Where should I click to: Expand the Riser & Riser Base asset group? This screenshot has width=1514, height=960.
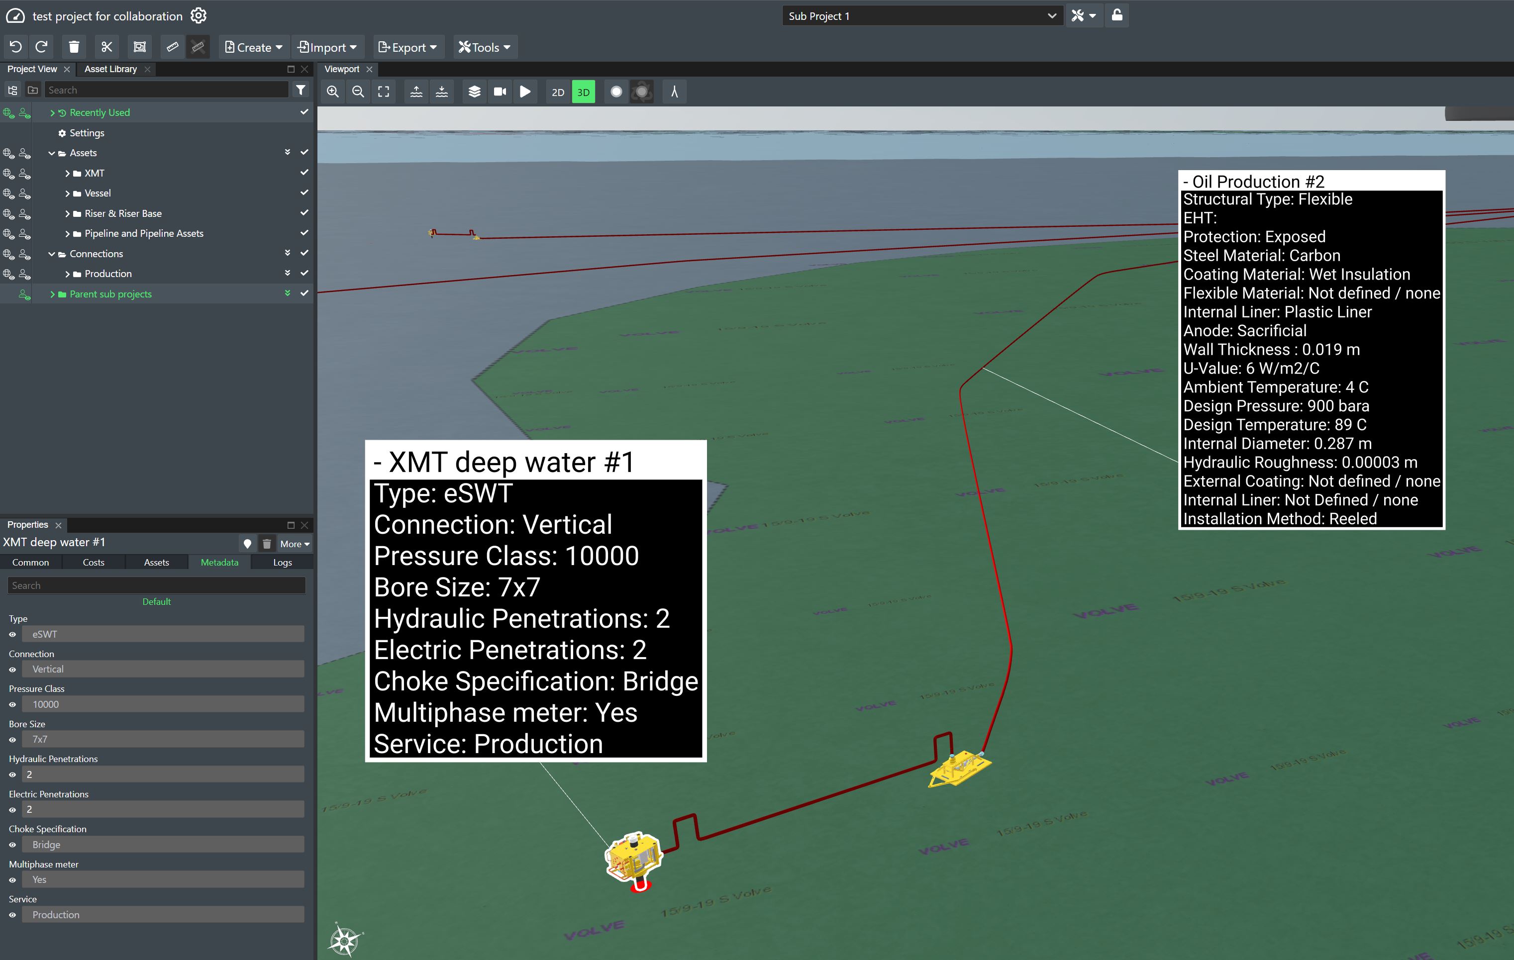coord(62,213)
